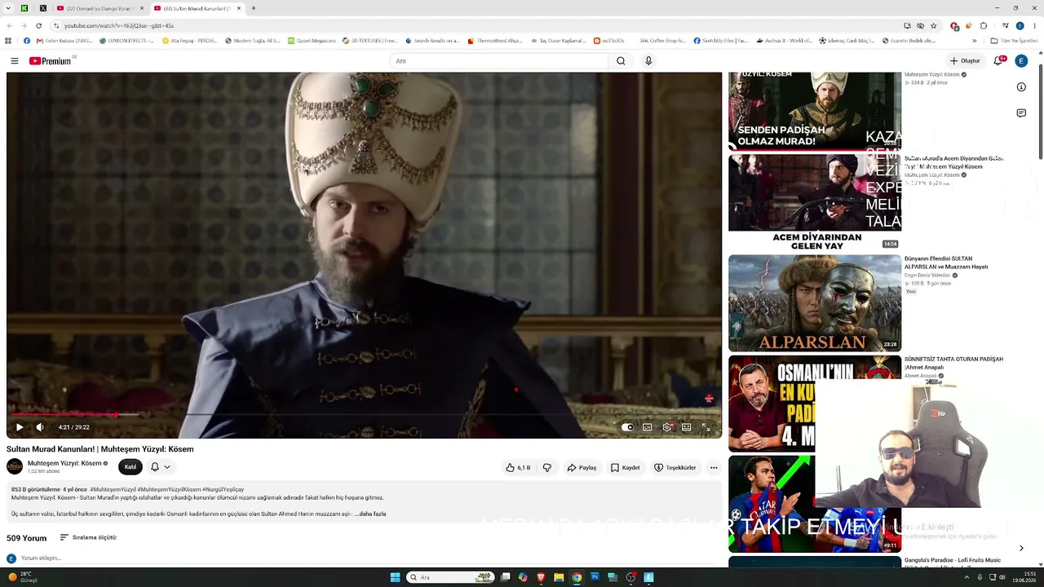Open the player settings gear
This screenshot has width=1044, height=587.
tap(667, 427)
